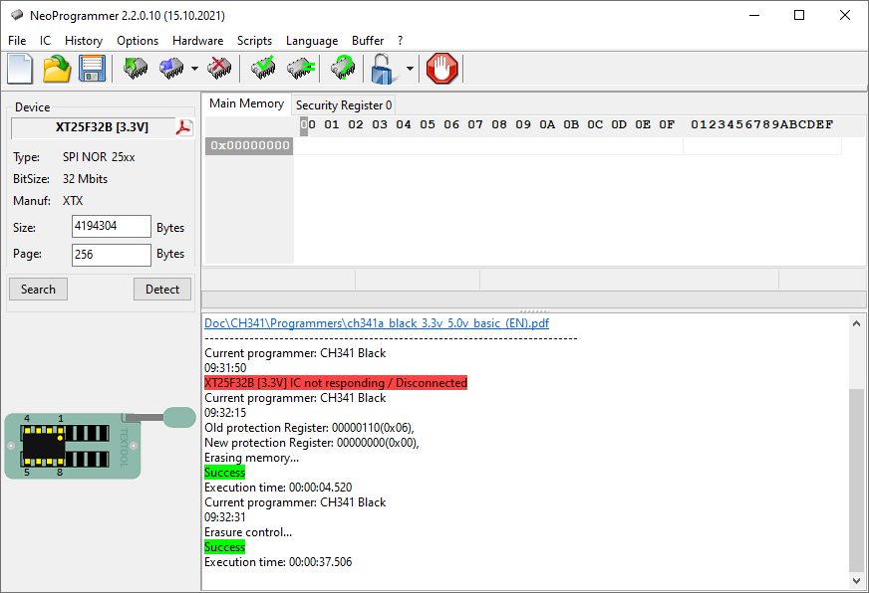Image resolution: width=869 pixels, height=593 pixels.
Task: Click the red IC not responding log line
Action: pos(336,383)
